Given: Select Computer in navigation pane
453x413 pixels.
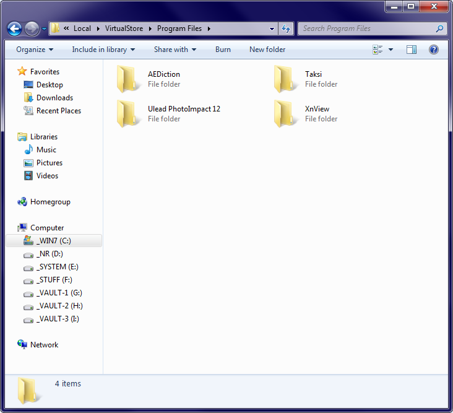Looking at the screenshot, I should tap(47, 228).
